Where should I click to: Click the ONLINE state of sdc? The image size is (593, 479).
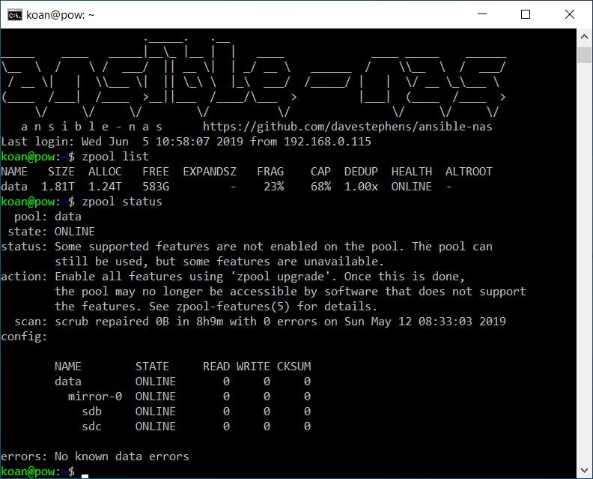point(156,427)
